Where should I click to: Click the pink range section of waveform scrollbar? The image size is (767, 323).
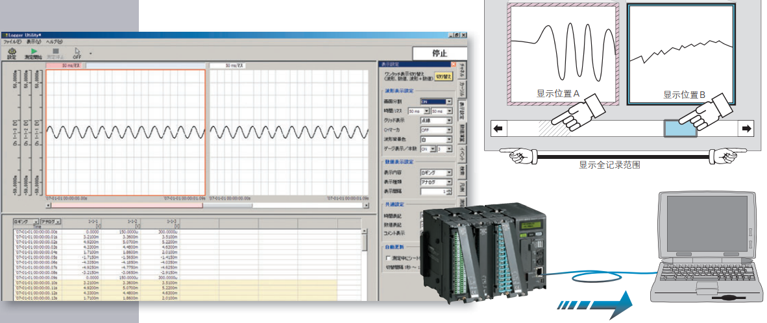coord(127,206)
